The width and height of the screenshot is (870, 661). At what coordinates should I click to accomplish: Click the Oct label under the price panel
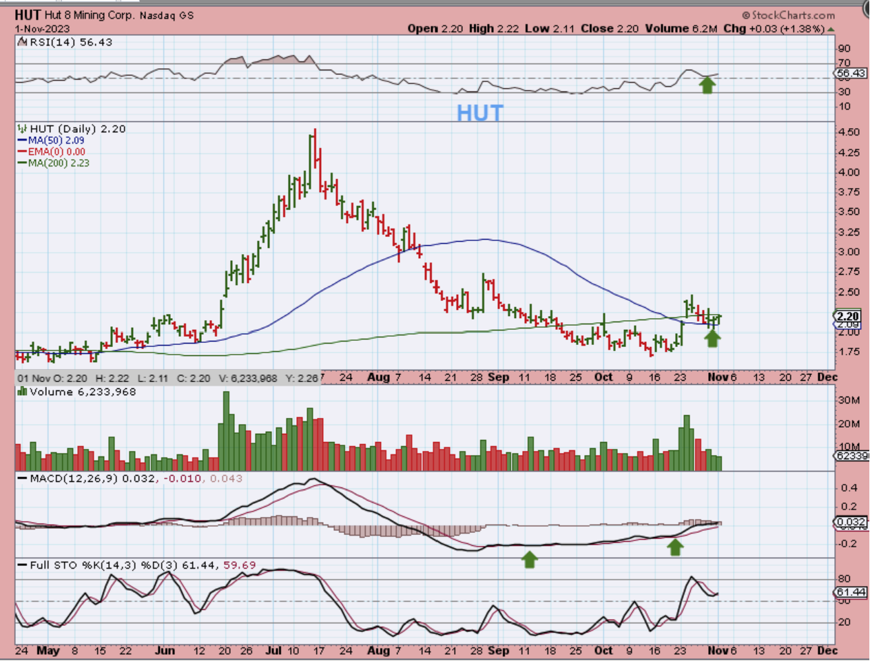[x=603, y=377]
